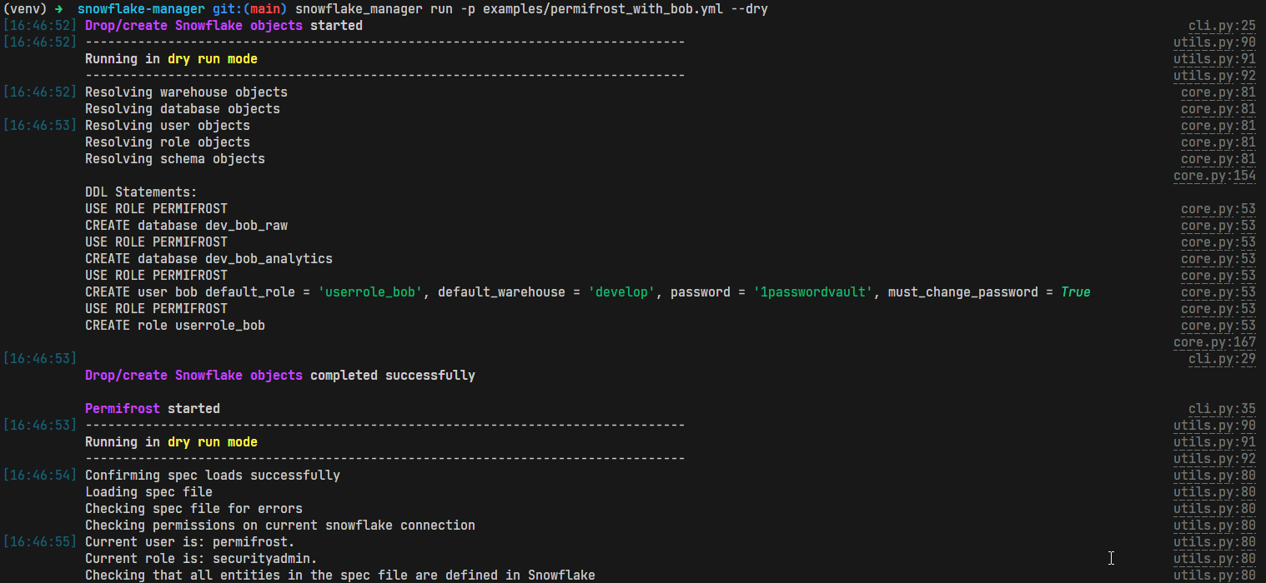Click the green 'userrole_bob' default_role value
Screen dimensions: 1266x583
(x=370, y=292)
